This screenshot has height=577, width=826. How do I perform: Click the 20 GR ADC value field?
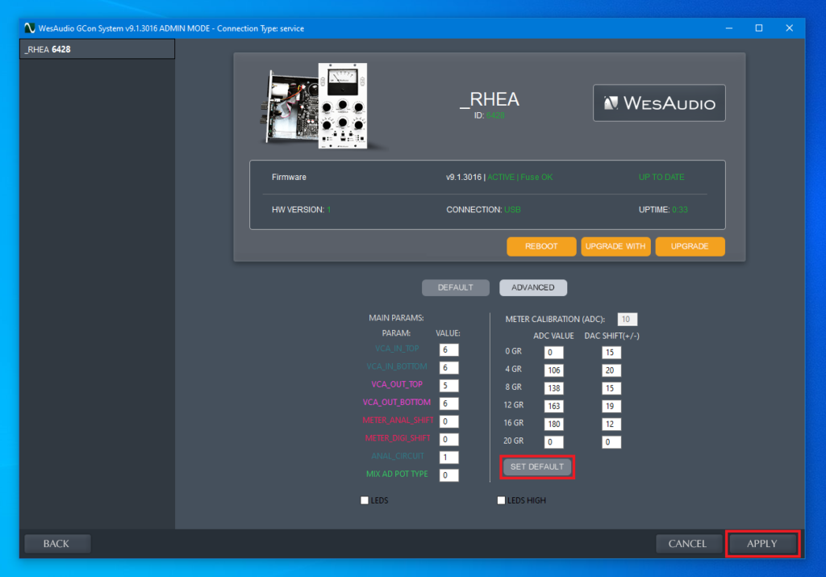pyautogui.click(x=553, y=442)
